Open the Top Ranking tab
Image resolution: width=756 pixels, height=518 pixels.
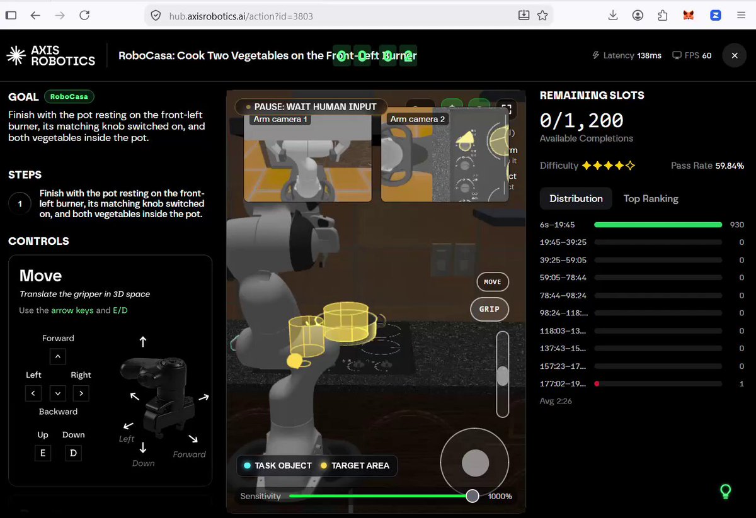coord(651,198)
